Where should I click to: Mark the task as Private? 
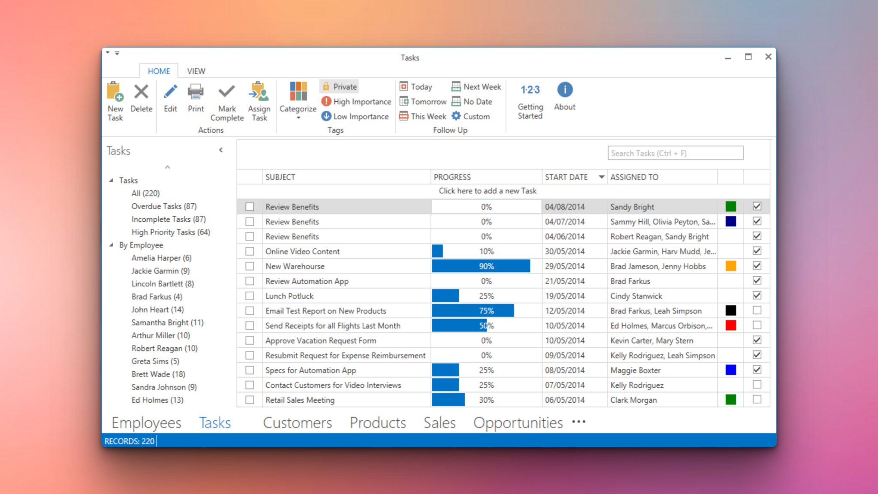[339, 86]
